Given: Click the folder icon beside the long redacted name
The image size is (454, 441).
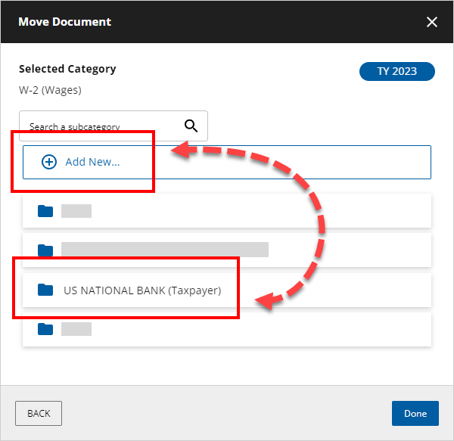Looking at the screenshot, I should [45, 250].
